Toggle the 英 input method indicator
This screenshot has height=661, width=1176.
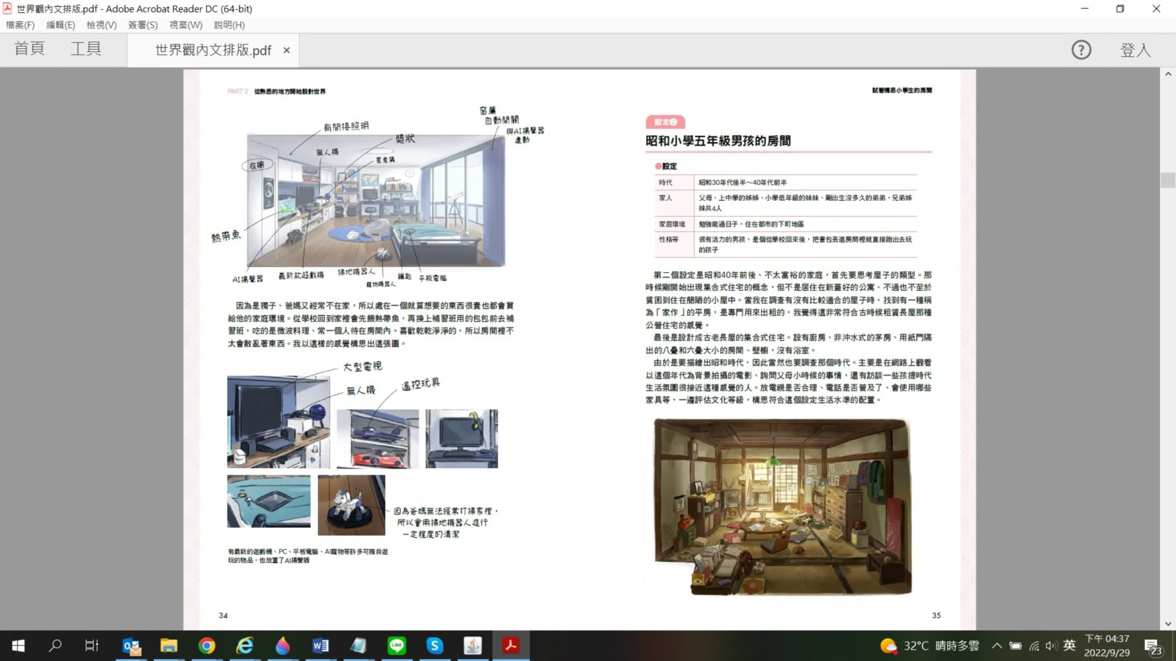coord(1070,646)
